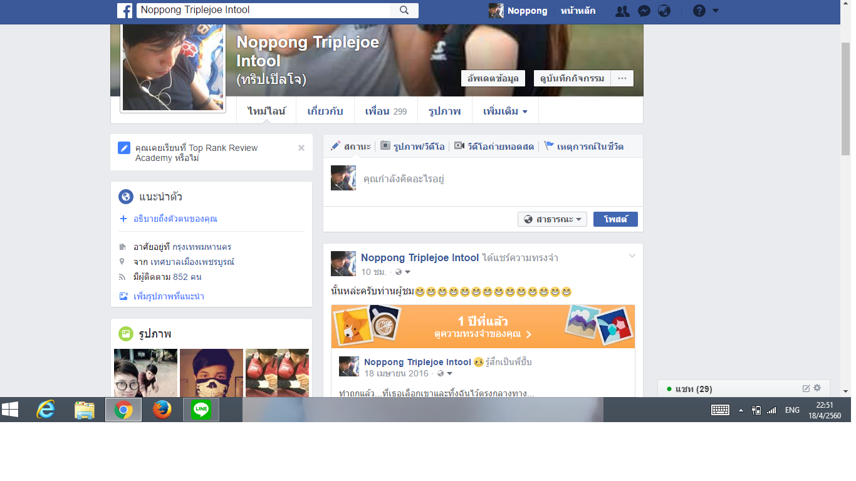This screenshot has width=856, height=481.
Task: Open LINE app in taskbar
Action: [201, 410]
